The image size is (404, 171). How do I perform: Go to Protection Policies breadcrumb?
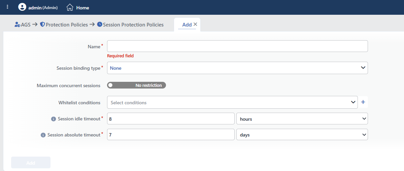pos(67,24)
